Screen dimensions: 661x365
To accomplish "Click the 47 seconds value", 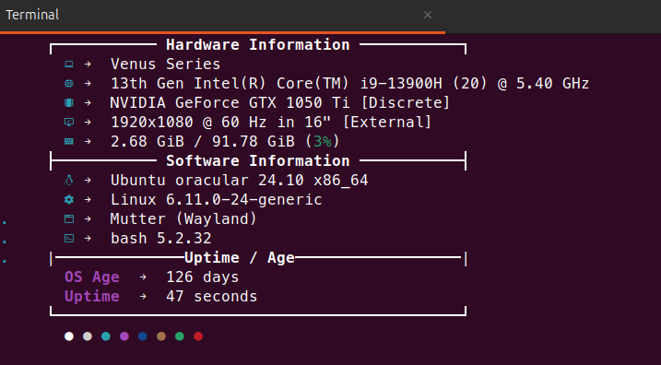I will (x=212, y=297).
